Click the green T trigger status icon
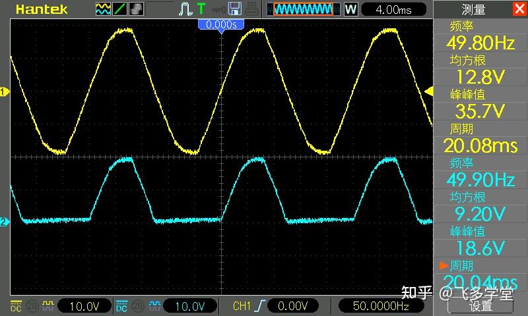 (x=201, y=9)
